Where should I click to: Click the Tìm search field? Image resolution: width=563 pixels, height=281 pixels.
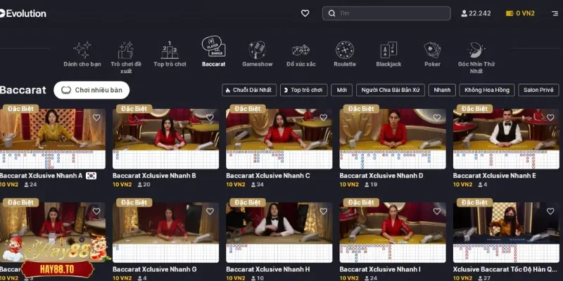click(386, 13)
